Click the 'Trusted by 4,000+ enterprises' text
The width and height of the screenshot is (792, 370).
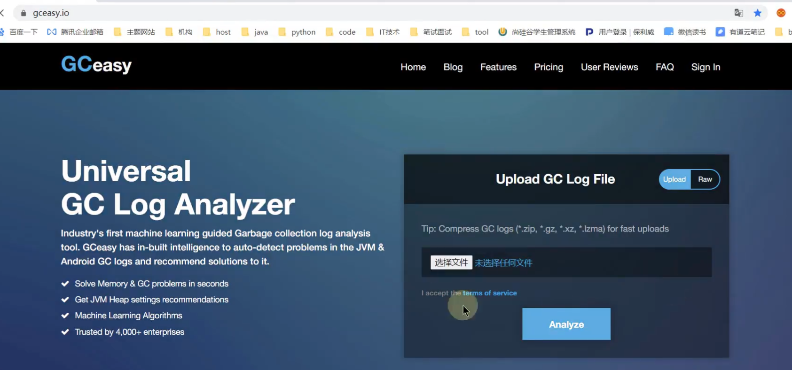(x=129, y=332)
